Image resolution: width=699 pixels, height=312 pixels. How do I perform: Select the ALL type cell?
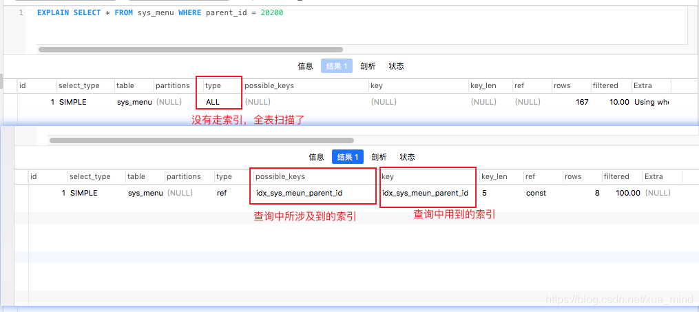pos(213,102)
